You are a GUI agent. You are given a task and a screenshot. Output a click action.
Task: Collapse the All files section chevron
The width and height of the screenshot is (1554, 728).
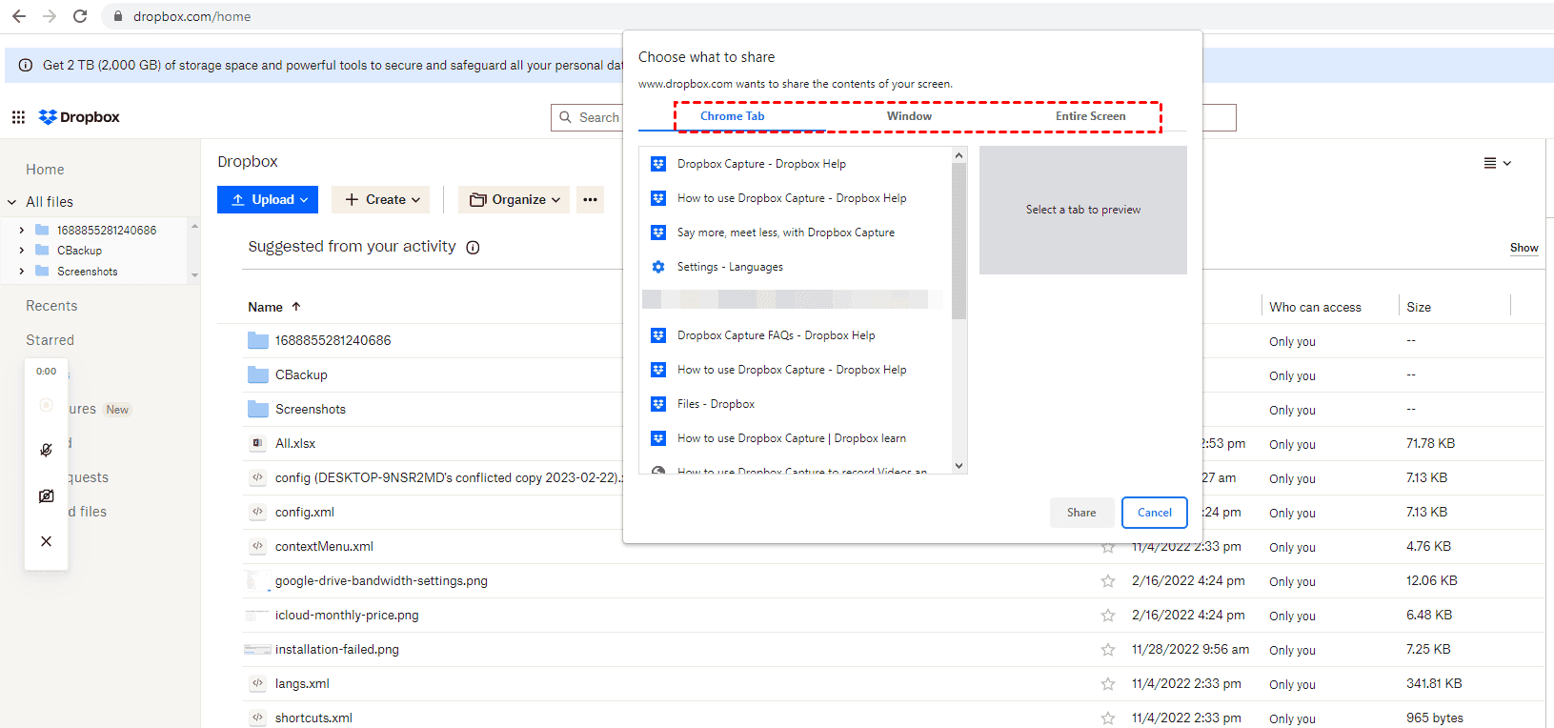12,202
